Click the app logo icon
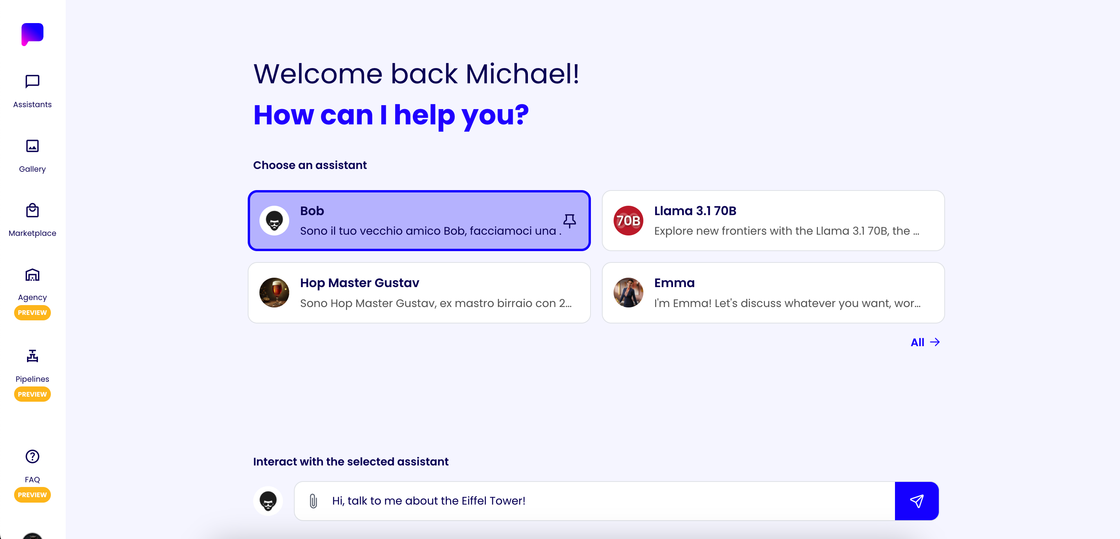Screen dimensions: 1120x539 tap(32, 34)
